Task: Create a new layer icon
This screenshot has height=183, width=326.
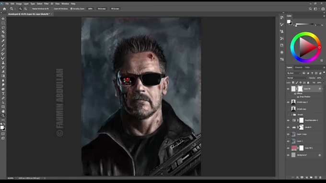Action: pos(315,177)
